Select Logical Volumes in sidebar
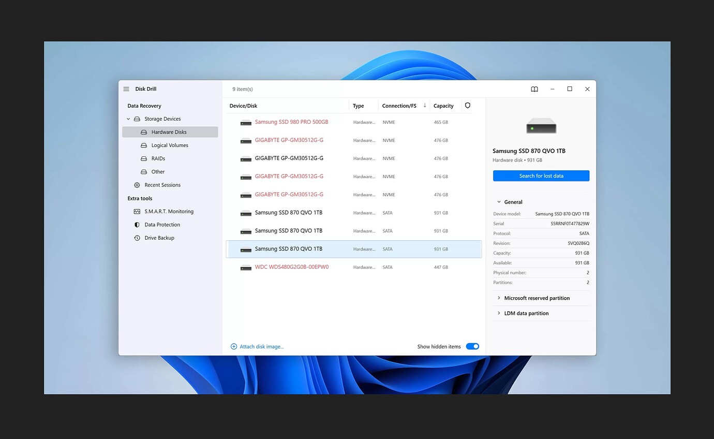 coord(169,145)
